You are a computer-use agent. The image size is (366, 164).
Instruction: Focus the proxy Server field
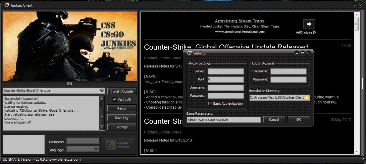coord(226,72)
